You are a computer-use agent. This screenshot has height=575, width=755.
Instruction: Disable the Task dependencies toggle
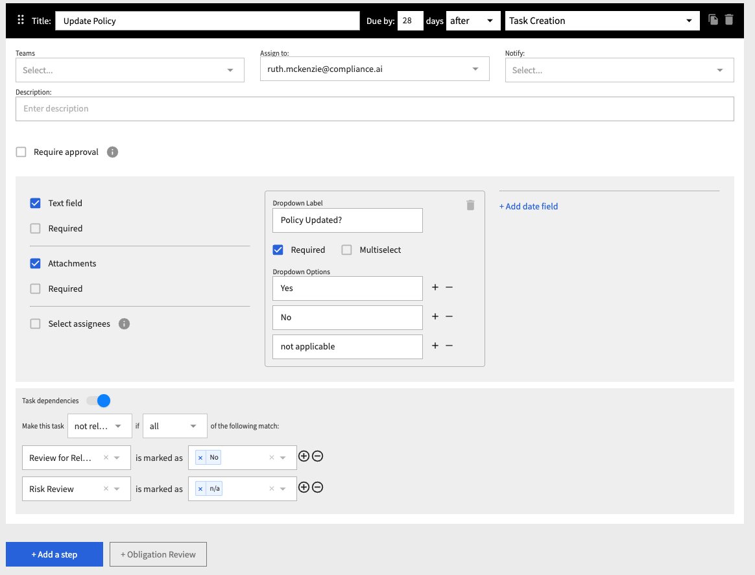tap(99, 401)
